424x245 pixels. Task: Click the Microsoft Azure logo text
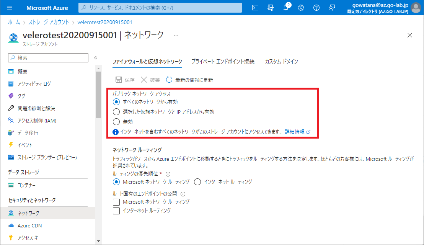[x=47, y=8]
